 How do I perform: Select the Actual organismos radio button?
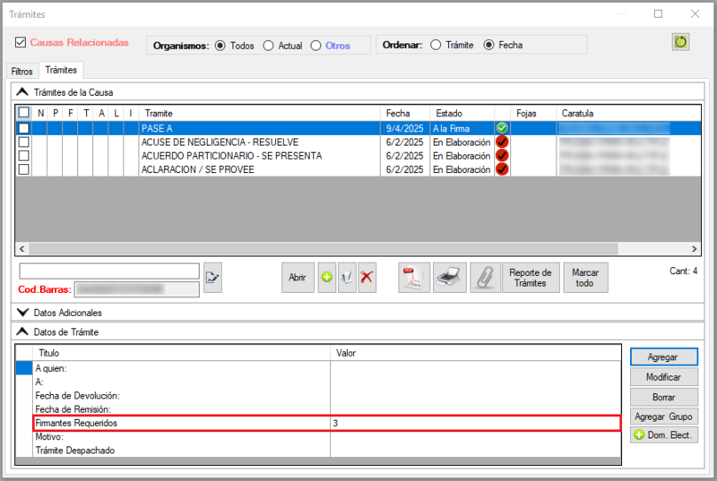(268, 46)
